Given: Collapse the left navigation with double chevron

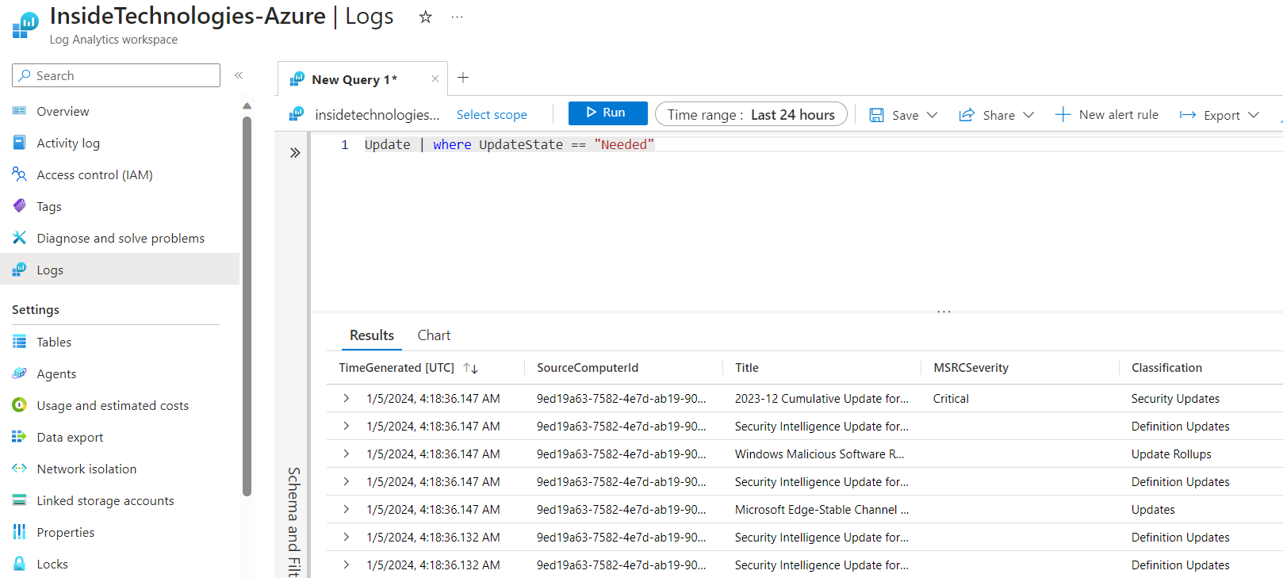Looking at the screenshot, I should pyautogui.click(x=239, y=75).
